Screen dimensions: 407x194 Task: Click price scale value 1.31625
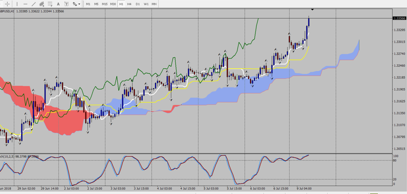tap(399, 101)
